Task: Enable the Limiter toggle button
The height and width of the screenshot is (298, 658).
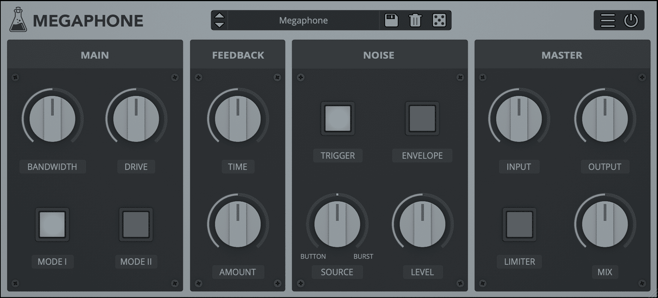Action: (x=519, y=224)
